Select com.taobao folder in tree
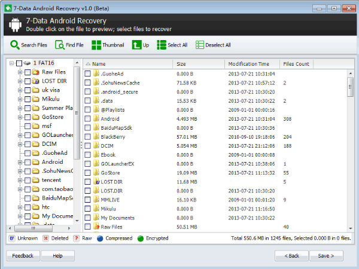This screenshot has height=269, width=359. click(57, 189)
